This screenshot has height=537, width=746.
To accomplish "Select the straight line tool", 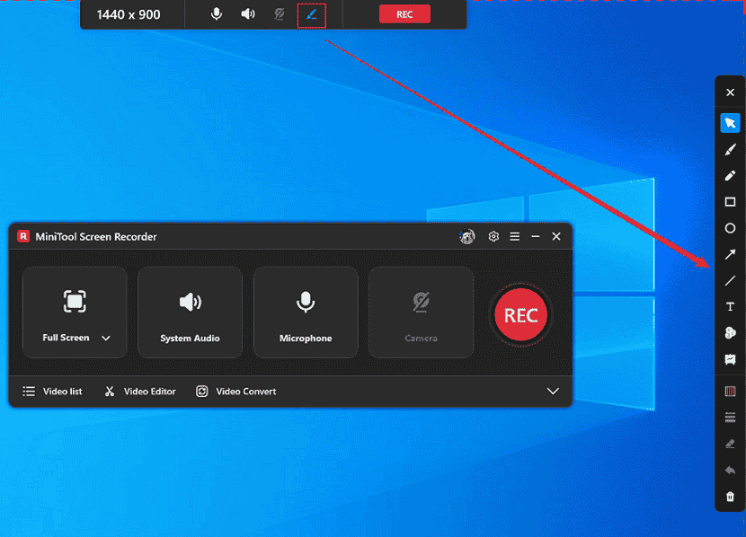I will point(730,281).
